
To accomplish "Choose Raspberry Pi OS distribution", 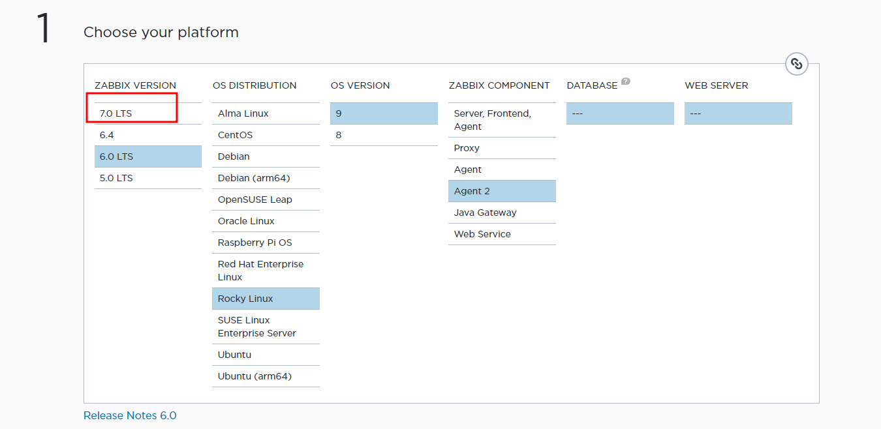I will (x=266, y=243).
